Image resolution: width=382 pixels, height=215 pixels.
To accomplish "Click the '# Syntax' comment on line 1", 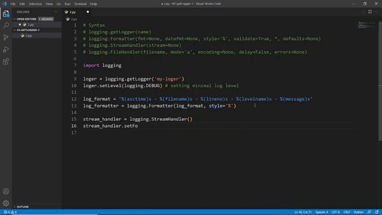I will tap(94, 25).
